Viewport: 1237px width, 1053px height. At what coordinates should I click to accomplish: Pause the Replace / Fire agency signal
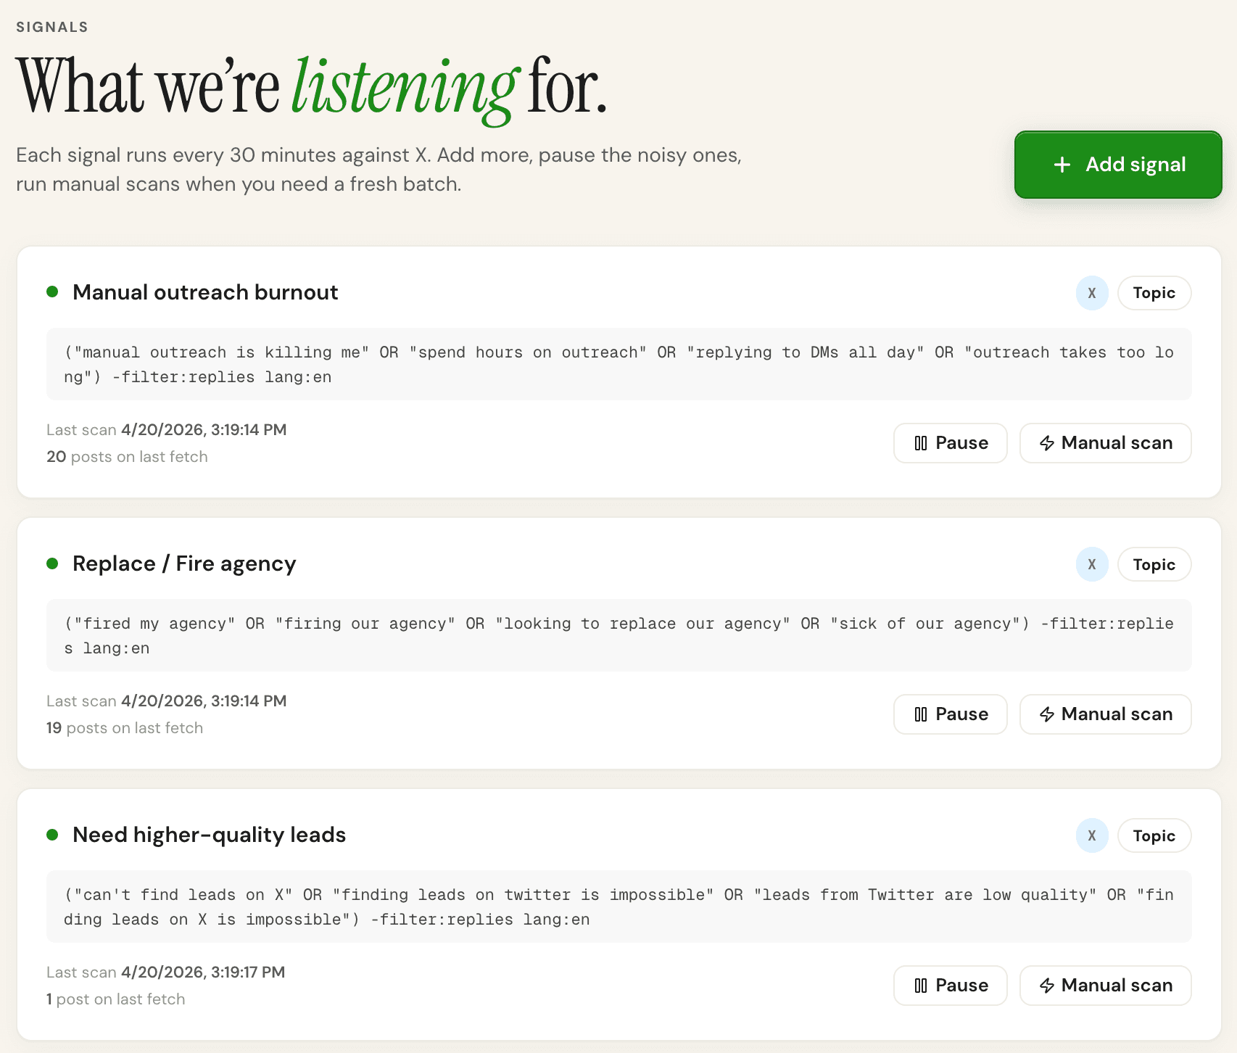[x=951, y=714]
